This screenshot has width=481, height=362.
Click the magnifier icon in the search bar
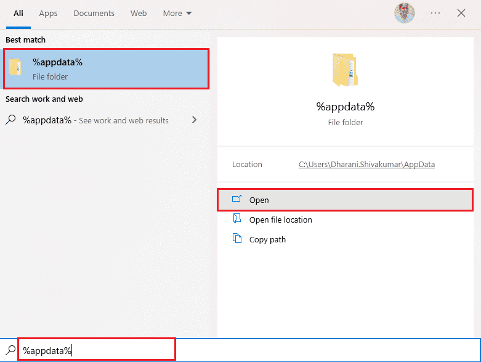point(10,350)
